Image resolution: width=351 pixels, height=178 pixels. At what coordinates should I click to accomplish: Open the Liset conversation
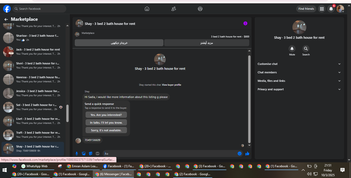(33, 121)
